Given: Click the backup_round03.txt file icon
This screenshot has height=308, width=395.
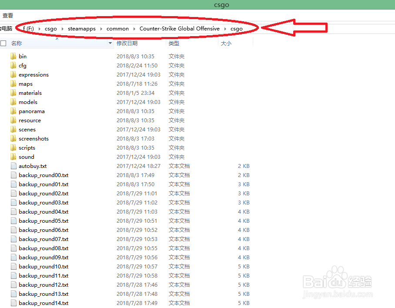Looking at the screenshot, I should pyautogui.click(x=14, y=202).
